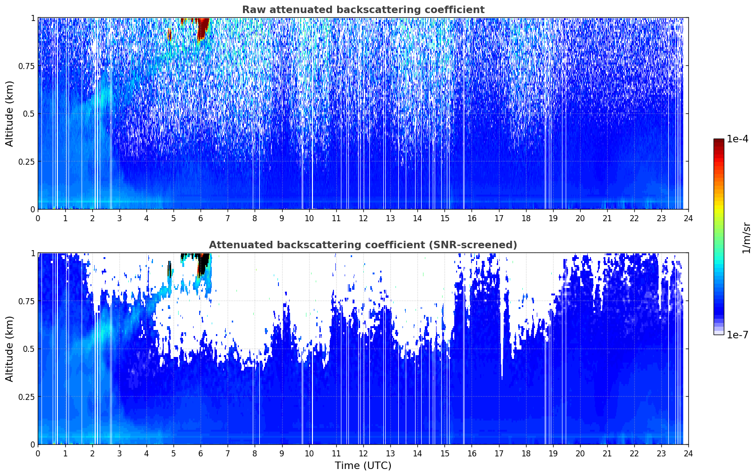Click the '0.5' altitude tick in top plot
Screen dimensions: 756x476
click(28, 114)
